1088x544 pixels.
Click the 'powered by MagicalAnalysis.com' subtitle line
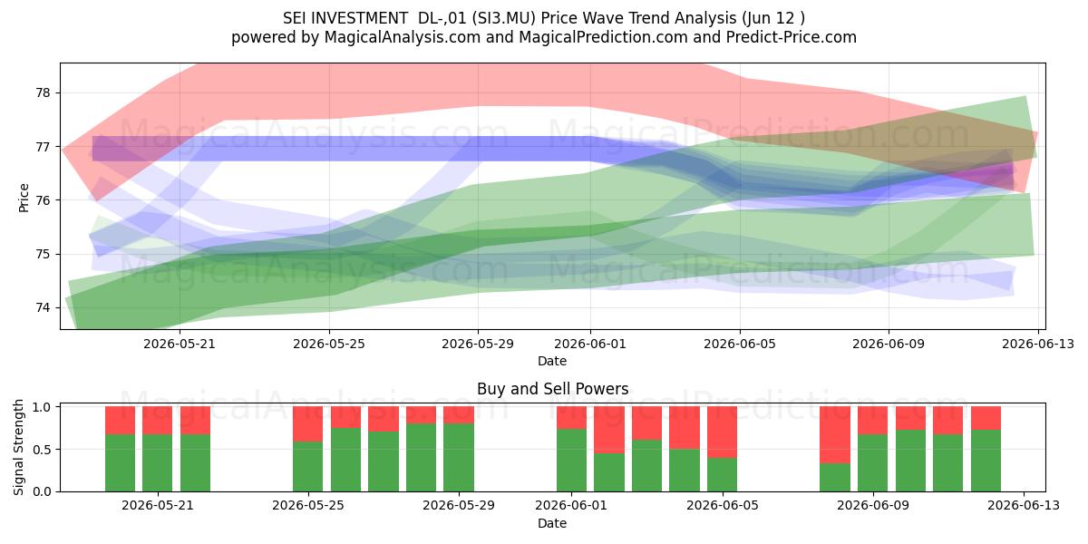tap(544, 37)
